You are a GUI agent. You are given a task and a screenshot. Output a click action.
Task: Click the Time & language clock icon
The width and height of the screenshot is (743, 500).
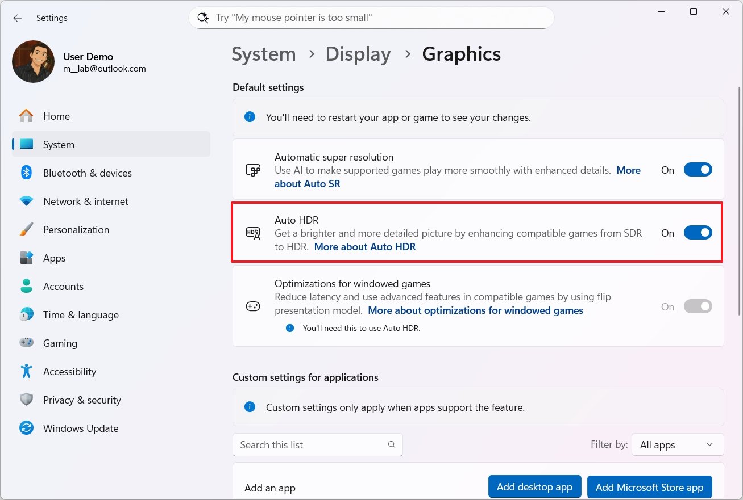(26, 315)
